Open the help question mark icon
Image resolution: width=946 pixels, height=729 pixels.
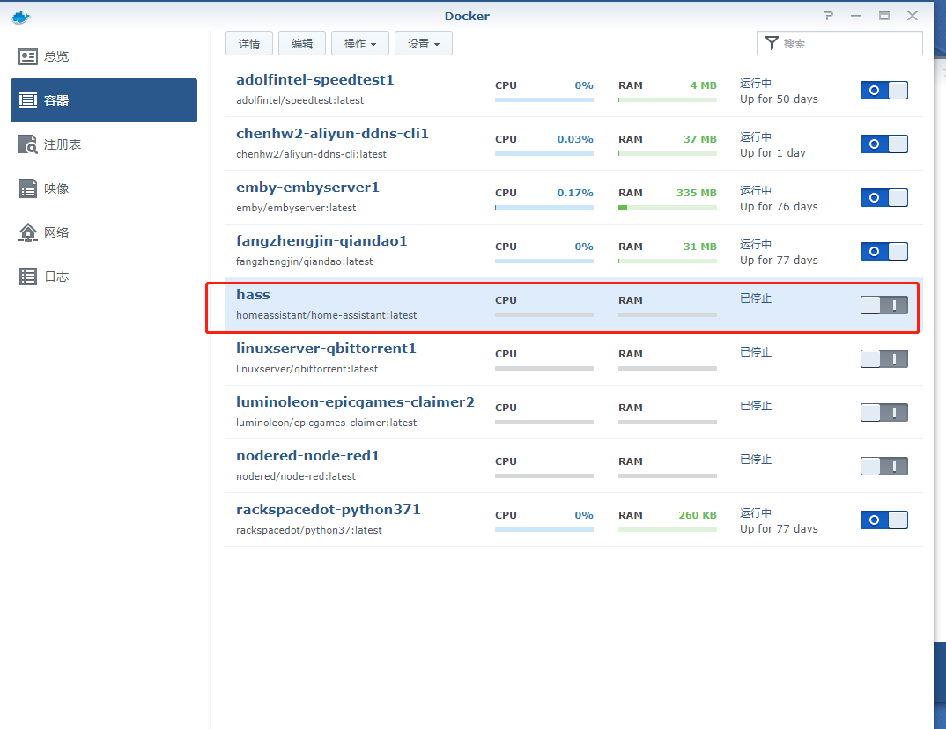(x=828, y=16)
